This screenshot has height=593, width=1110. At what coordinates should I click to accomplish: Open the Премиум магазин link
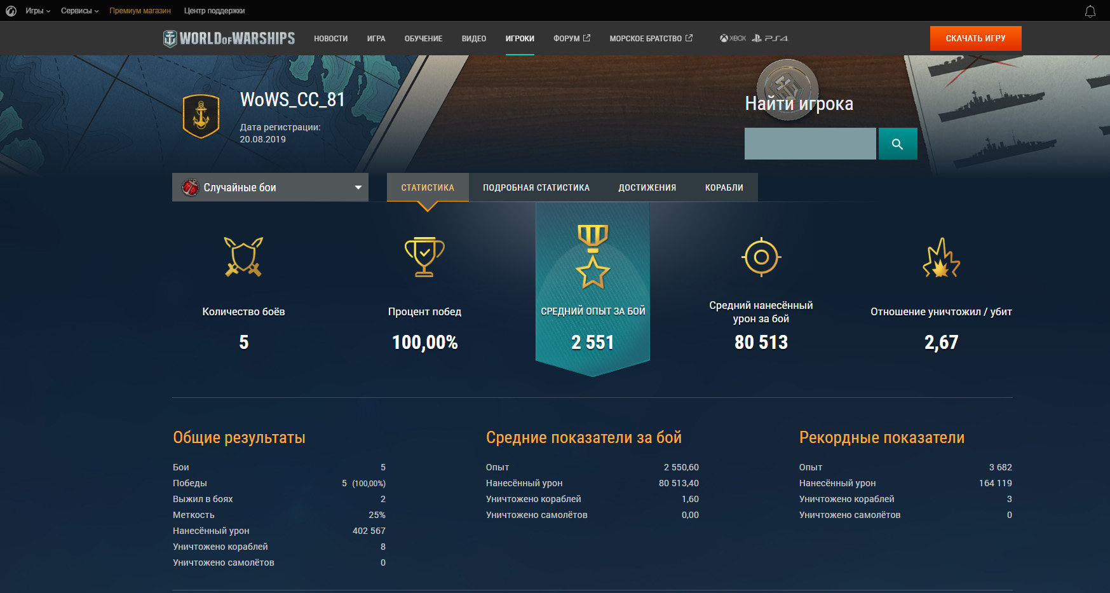[140, 11]
